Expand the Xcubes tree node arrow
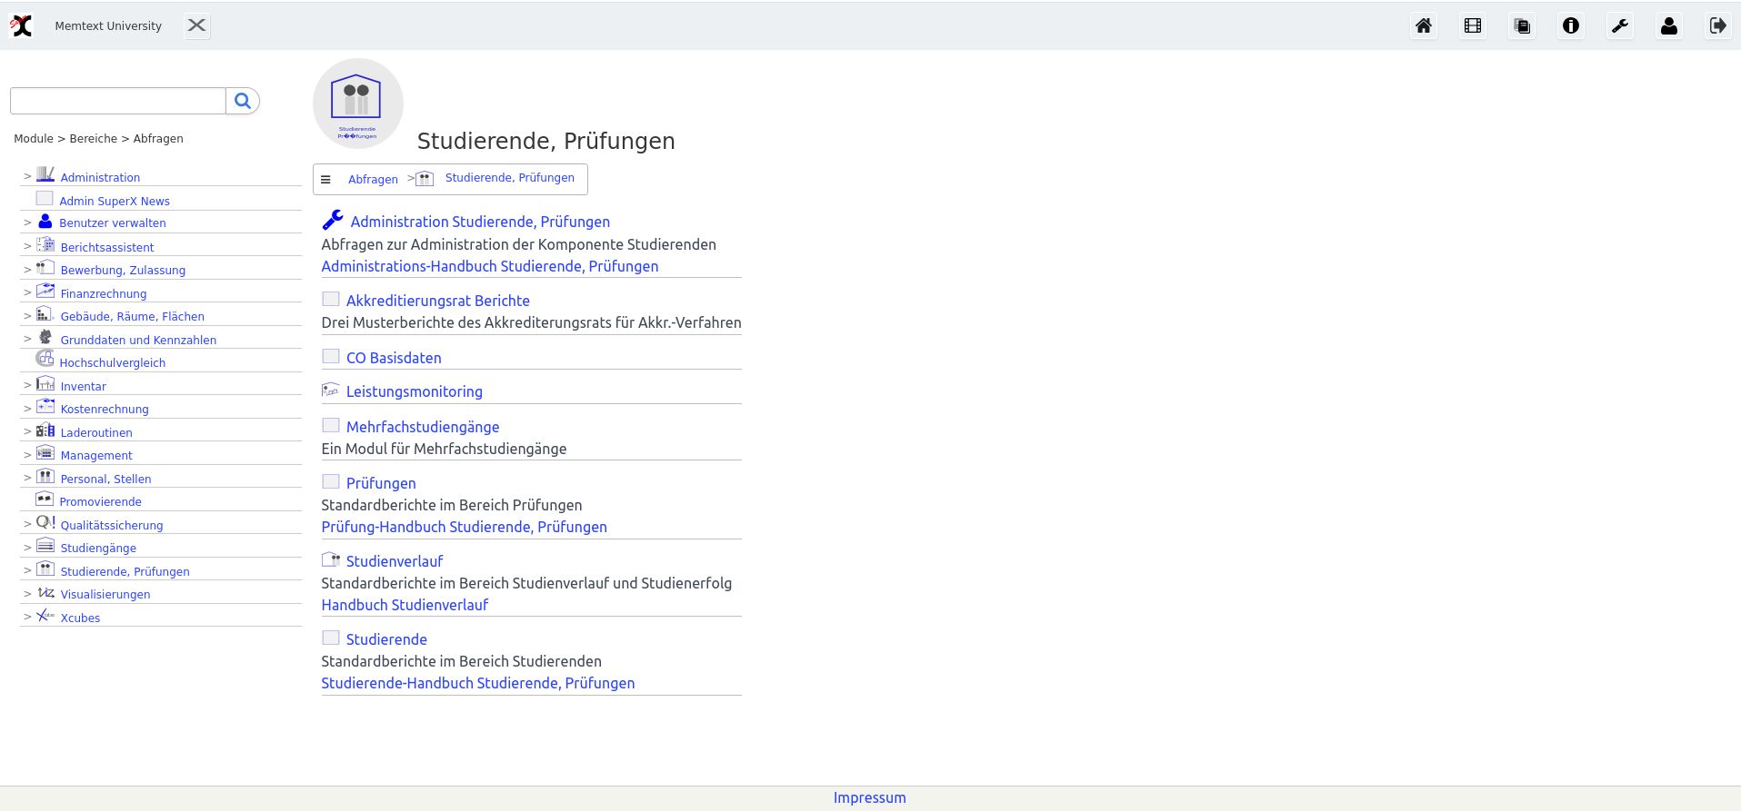The image size is (1741, 811). pyautogui.click(x=27, y=617)
